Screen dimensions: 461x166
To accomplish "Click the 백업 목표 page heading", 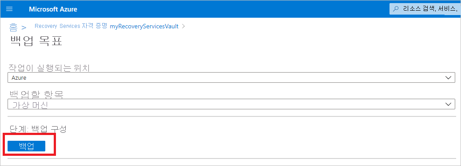I will click(x=36, y=40).
